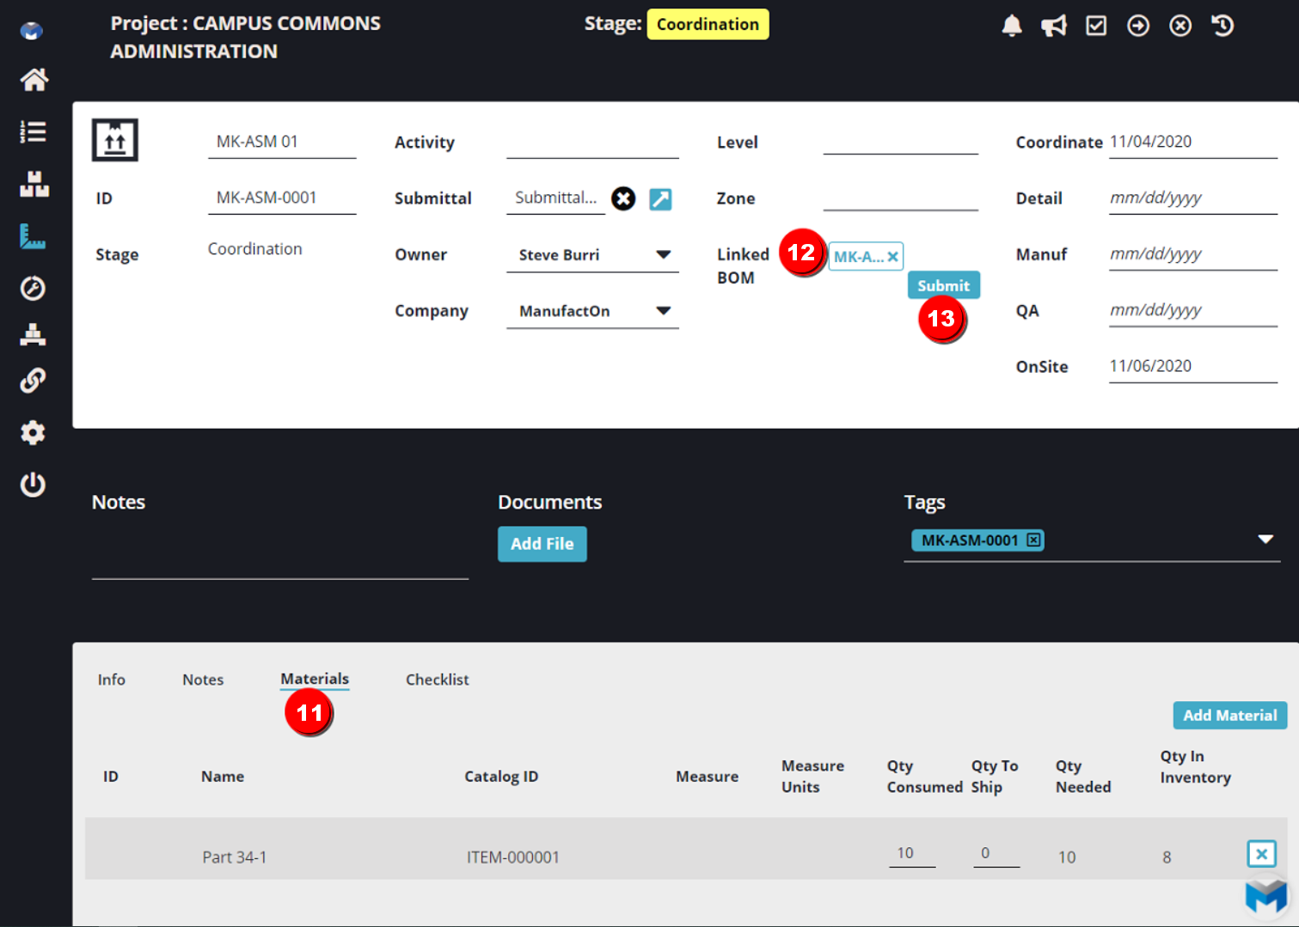The width and height of the screenshot is (1299, 927).
Task: Click the checked box tasks icon in top toolbar
Action: tap(1096, 25)
